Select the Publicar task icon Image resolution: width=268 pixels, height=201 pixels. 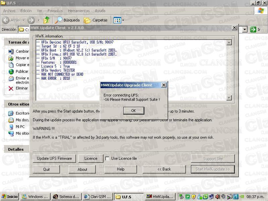pyautogui.click(x=11, y=71)
